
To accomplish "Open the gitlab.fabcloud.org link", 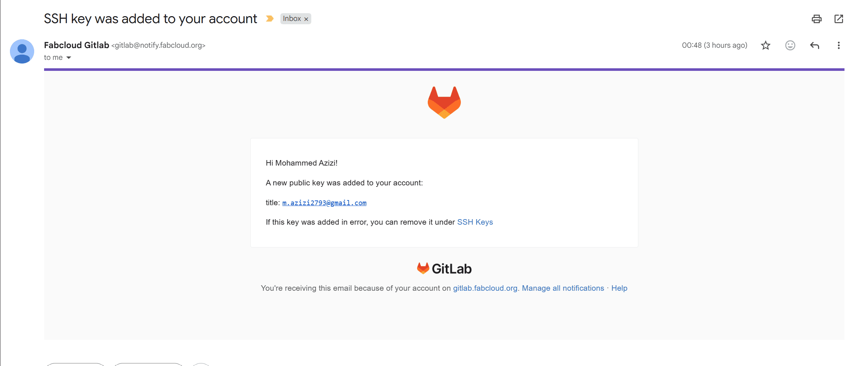I will [x=485, y=288].
